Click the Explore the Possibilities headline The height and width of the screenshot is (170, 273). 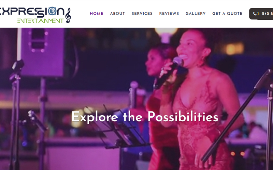(x=145, y=117)
